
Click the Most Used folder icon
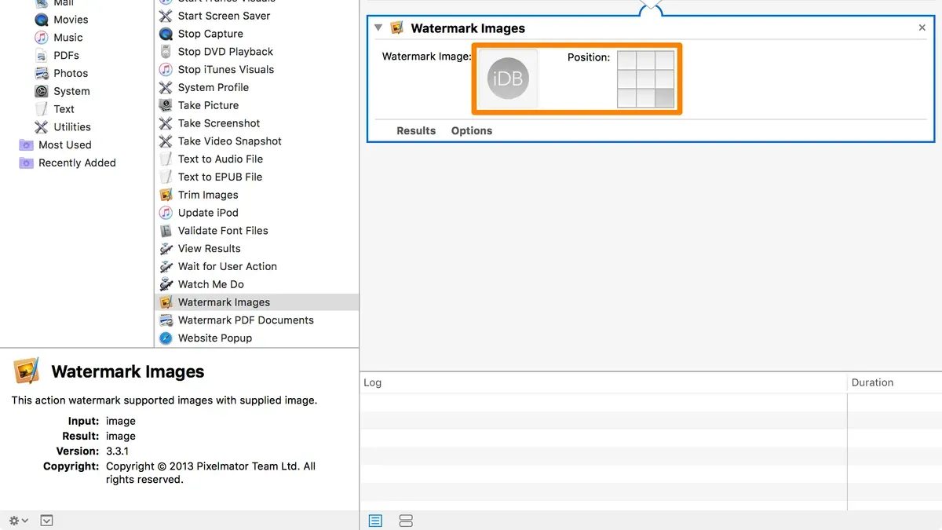26,145
